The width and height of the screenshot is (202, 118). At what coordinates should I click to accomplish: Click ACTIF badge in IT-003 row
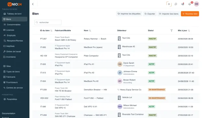151,64
